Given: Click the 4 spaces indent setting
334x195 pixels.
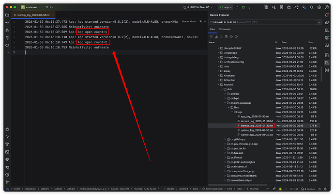Looking at the screenshot, I should [x=310, y=188].
